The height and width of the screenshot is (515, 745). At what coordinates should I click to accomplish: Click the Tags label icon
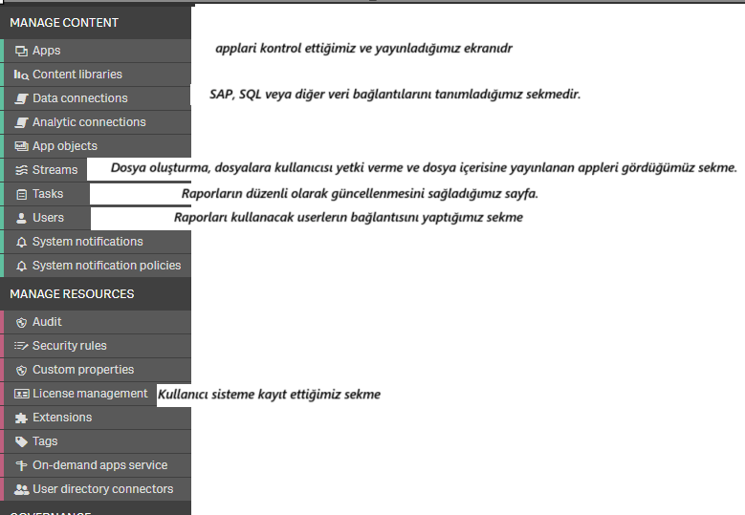click(x=21, y=441)
